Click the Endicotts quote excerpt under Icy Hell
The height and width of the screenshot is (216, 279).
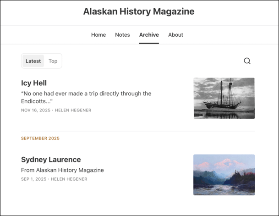86,97
